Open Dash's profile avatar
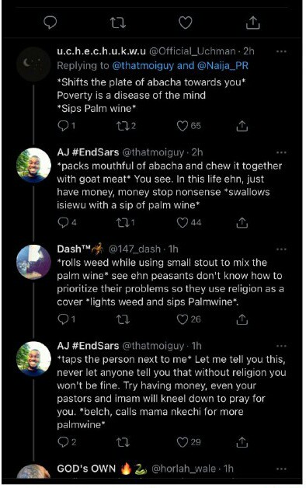This screenshot has width=306, height=488. coord(33,262)
